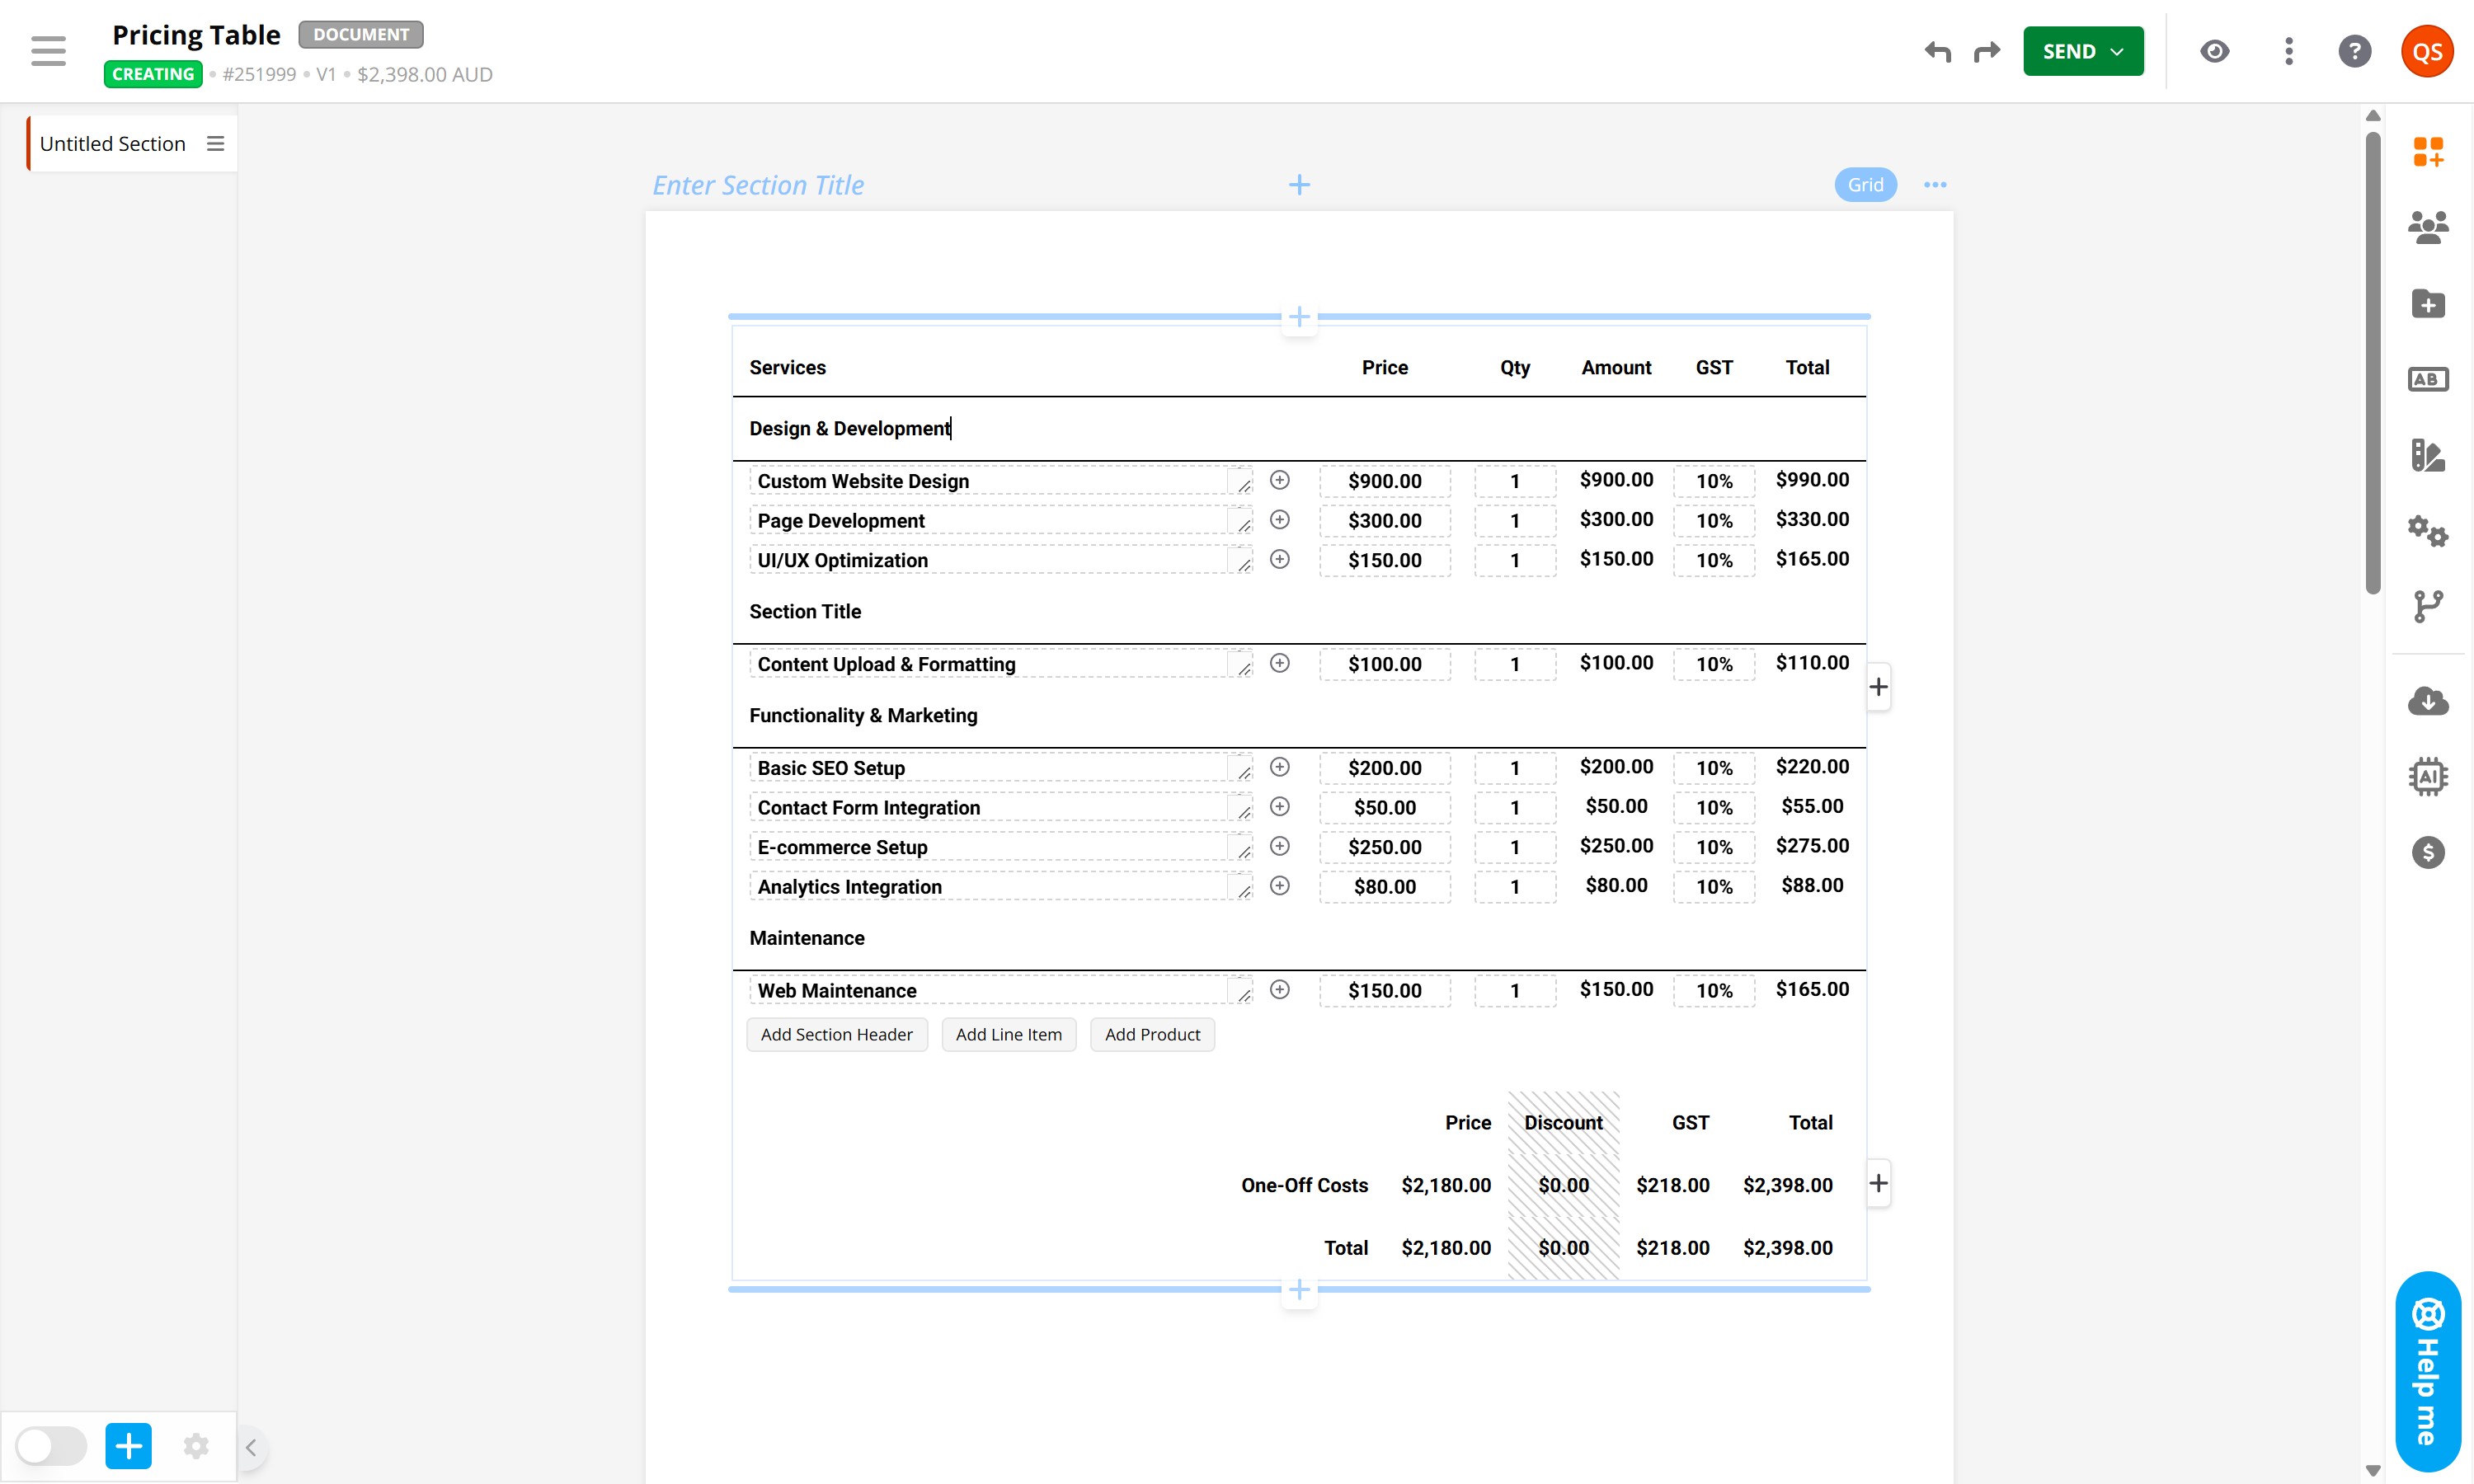Toggle document preview eye icon
Image resolution: width=2474 pixels, height=1484 pixels.
tap(2214, 51)
